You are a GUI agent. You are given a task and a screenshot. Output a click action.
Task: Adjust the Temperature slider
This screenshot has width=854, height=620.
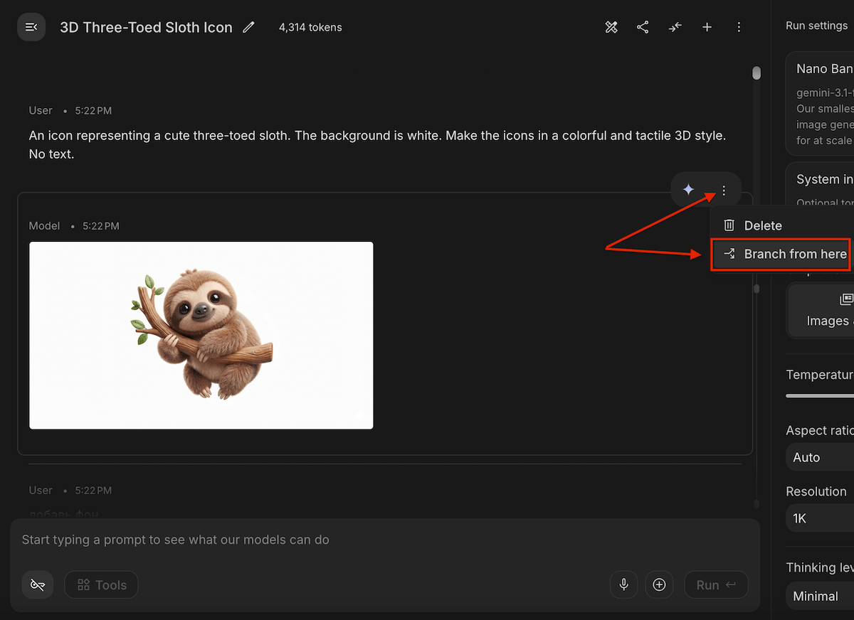820,395
